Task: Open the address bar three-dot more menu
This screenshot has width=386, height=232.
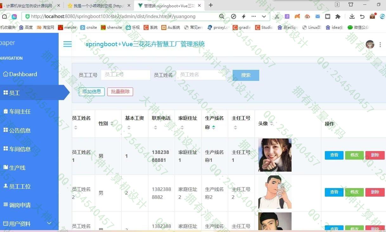Action: click(x=254, y=16)
